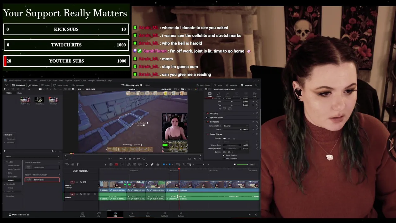Open the Playback menu
The height and width of the screenshot is (223, 396).
click(68, 81)
